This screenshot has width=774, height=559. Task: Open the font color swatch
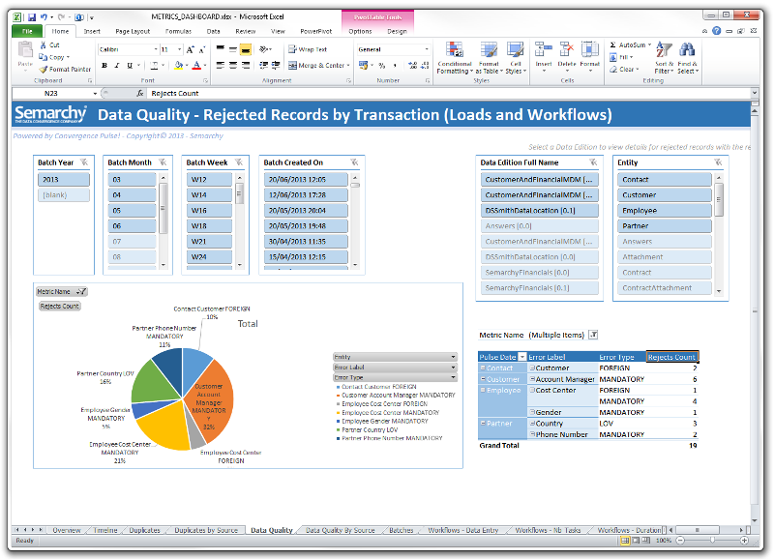pyautogui.click(x=196, y=65)
